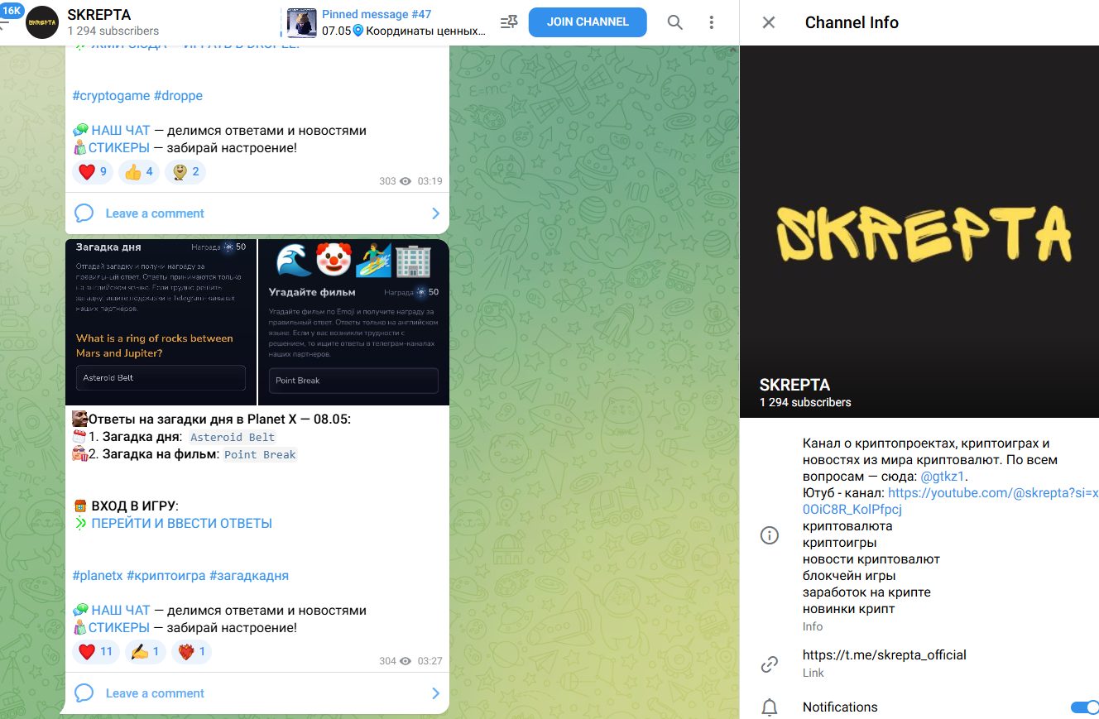The height and width of the screenshot is (719, 1099).
Task: Click the 03:27 message timestamp
Action: (x=430, y=661)
